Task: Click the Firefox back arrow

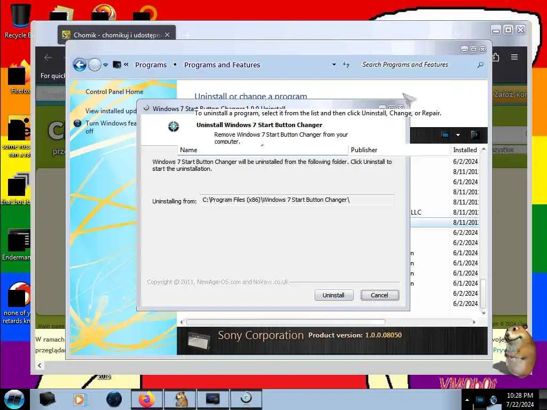Action: (48, 58)
